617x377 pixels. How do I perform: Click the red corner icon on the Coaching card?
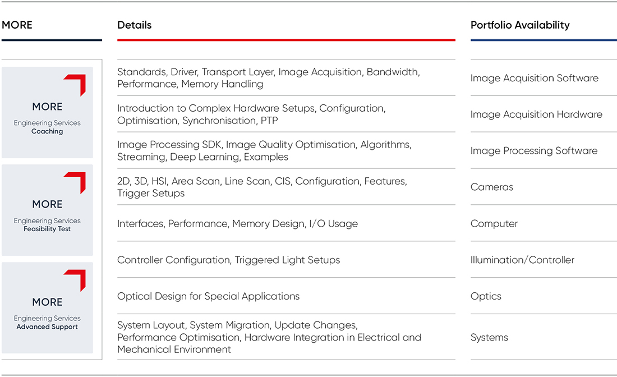coord(77,83)
